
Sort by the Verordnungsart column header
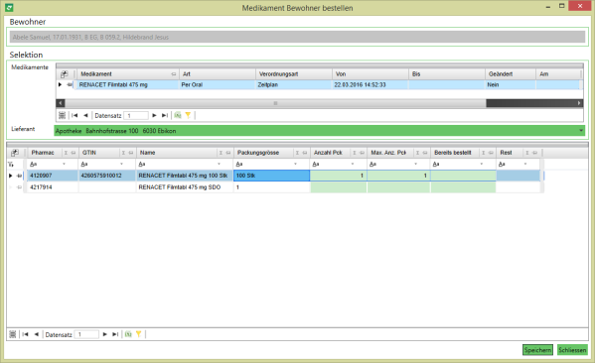pos(294,74)
